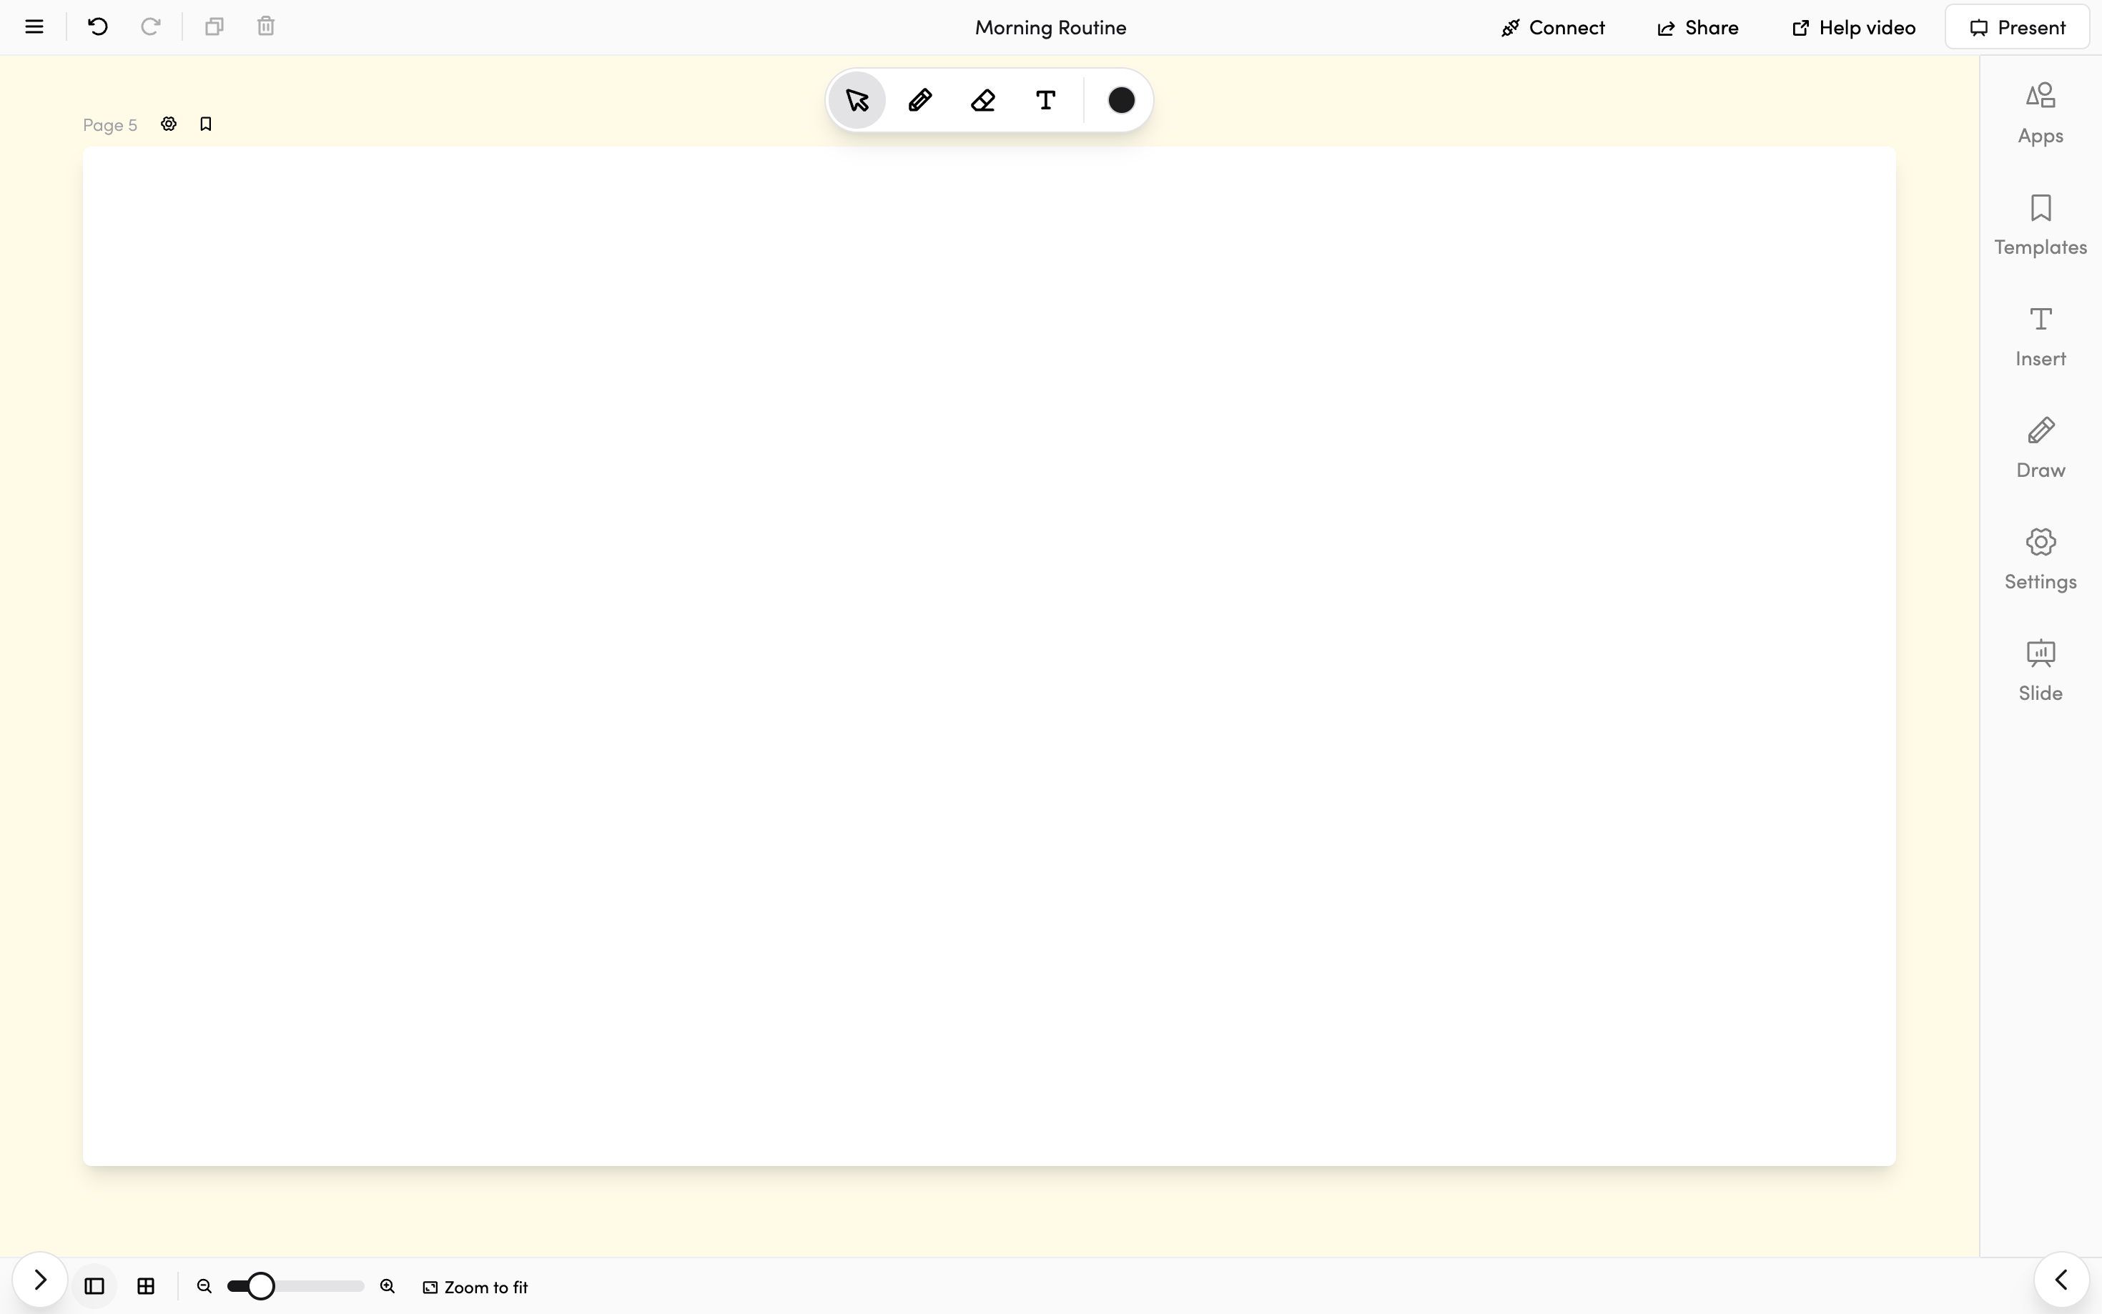Collapse right sidebar using bottom chevron
Viewport: 2102px width, 1314px height.
[2061, 1279]
